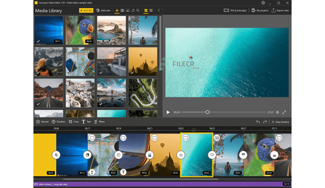Play the preview video
325x188 pixels.
168,112
